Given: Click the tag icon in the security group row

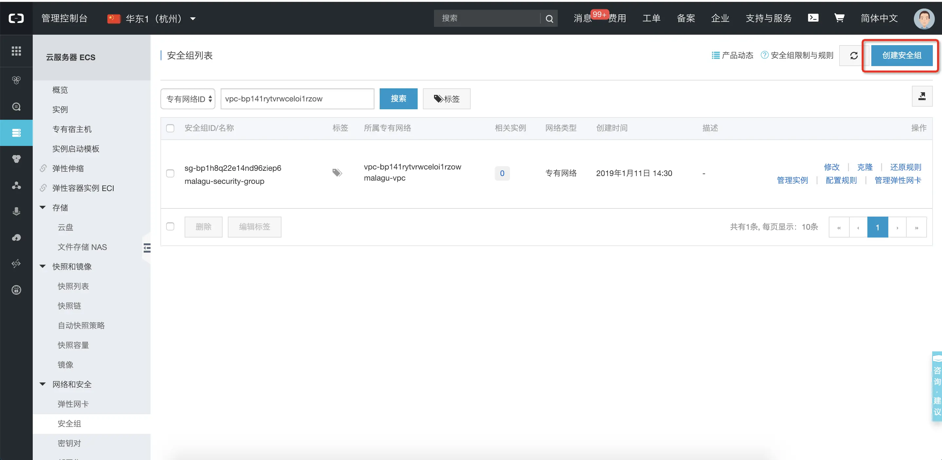Looking at the screenshot, I should click(x=337, y=173).
